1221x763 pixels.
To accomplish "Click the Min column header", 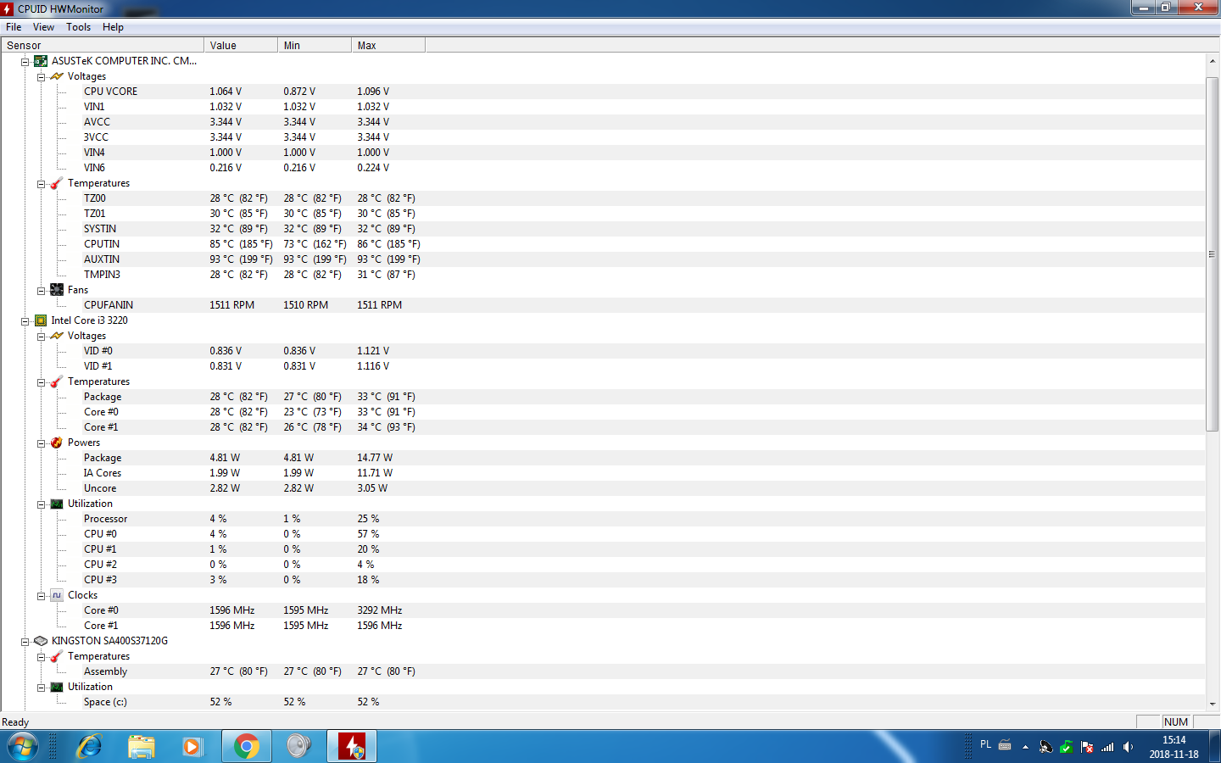I will tap(315, 45).
